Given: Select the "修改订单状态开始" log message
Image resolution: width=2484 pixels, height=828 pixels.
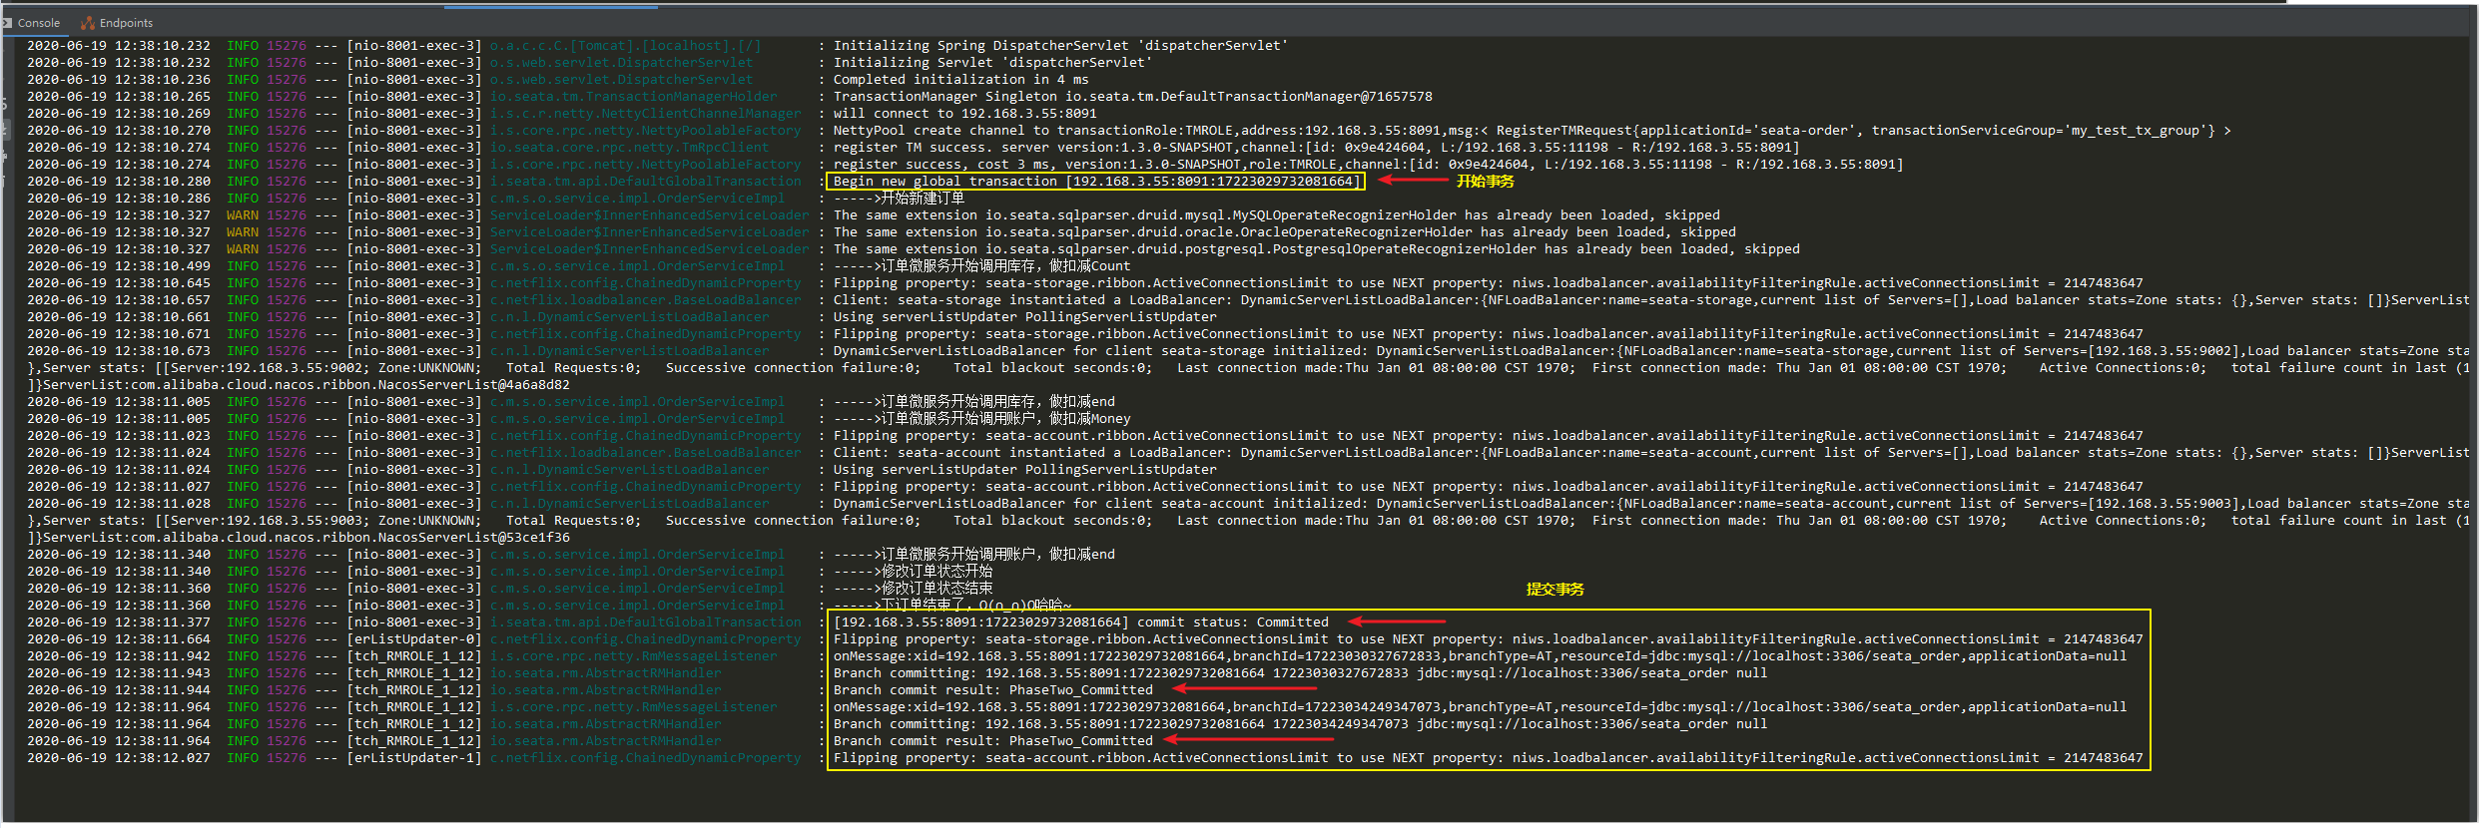Looking at the screenshot, I should click(914, 572).
